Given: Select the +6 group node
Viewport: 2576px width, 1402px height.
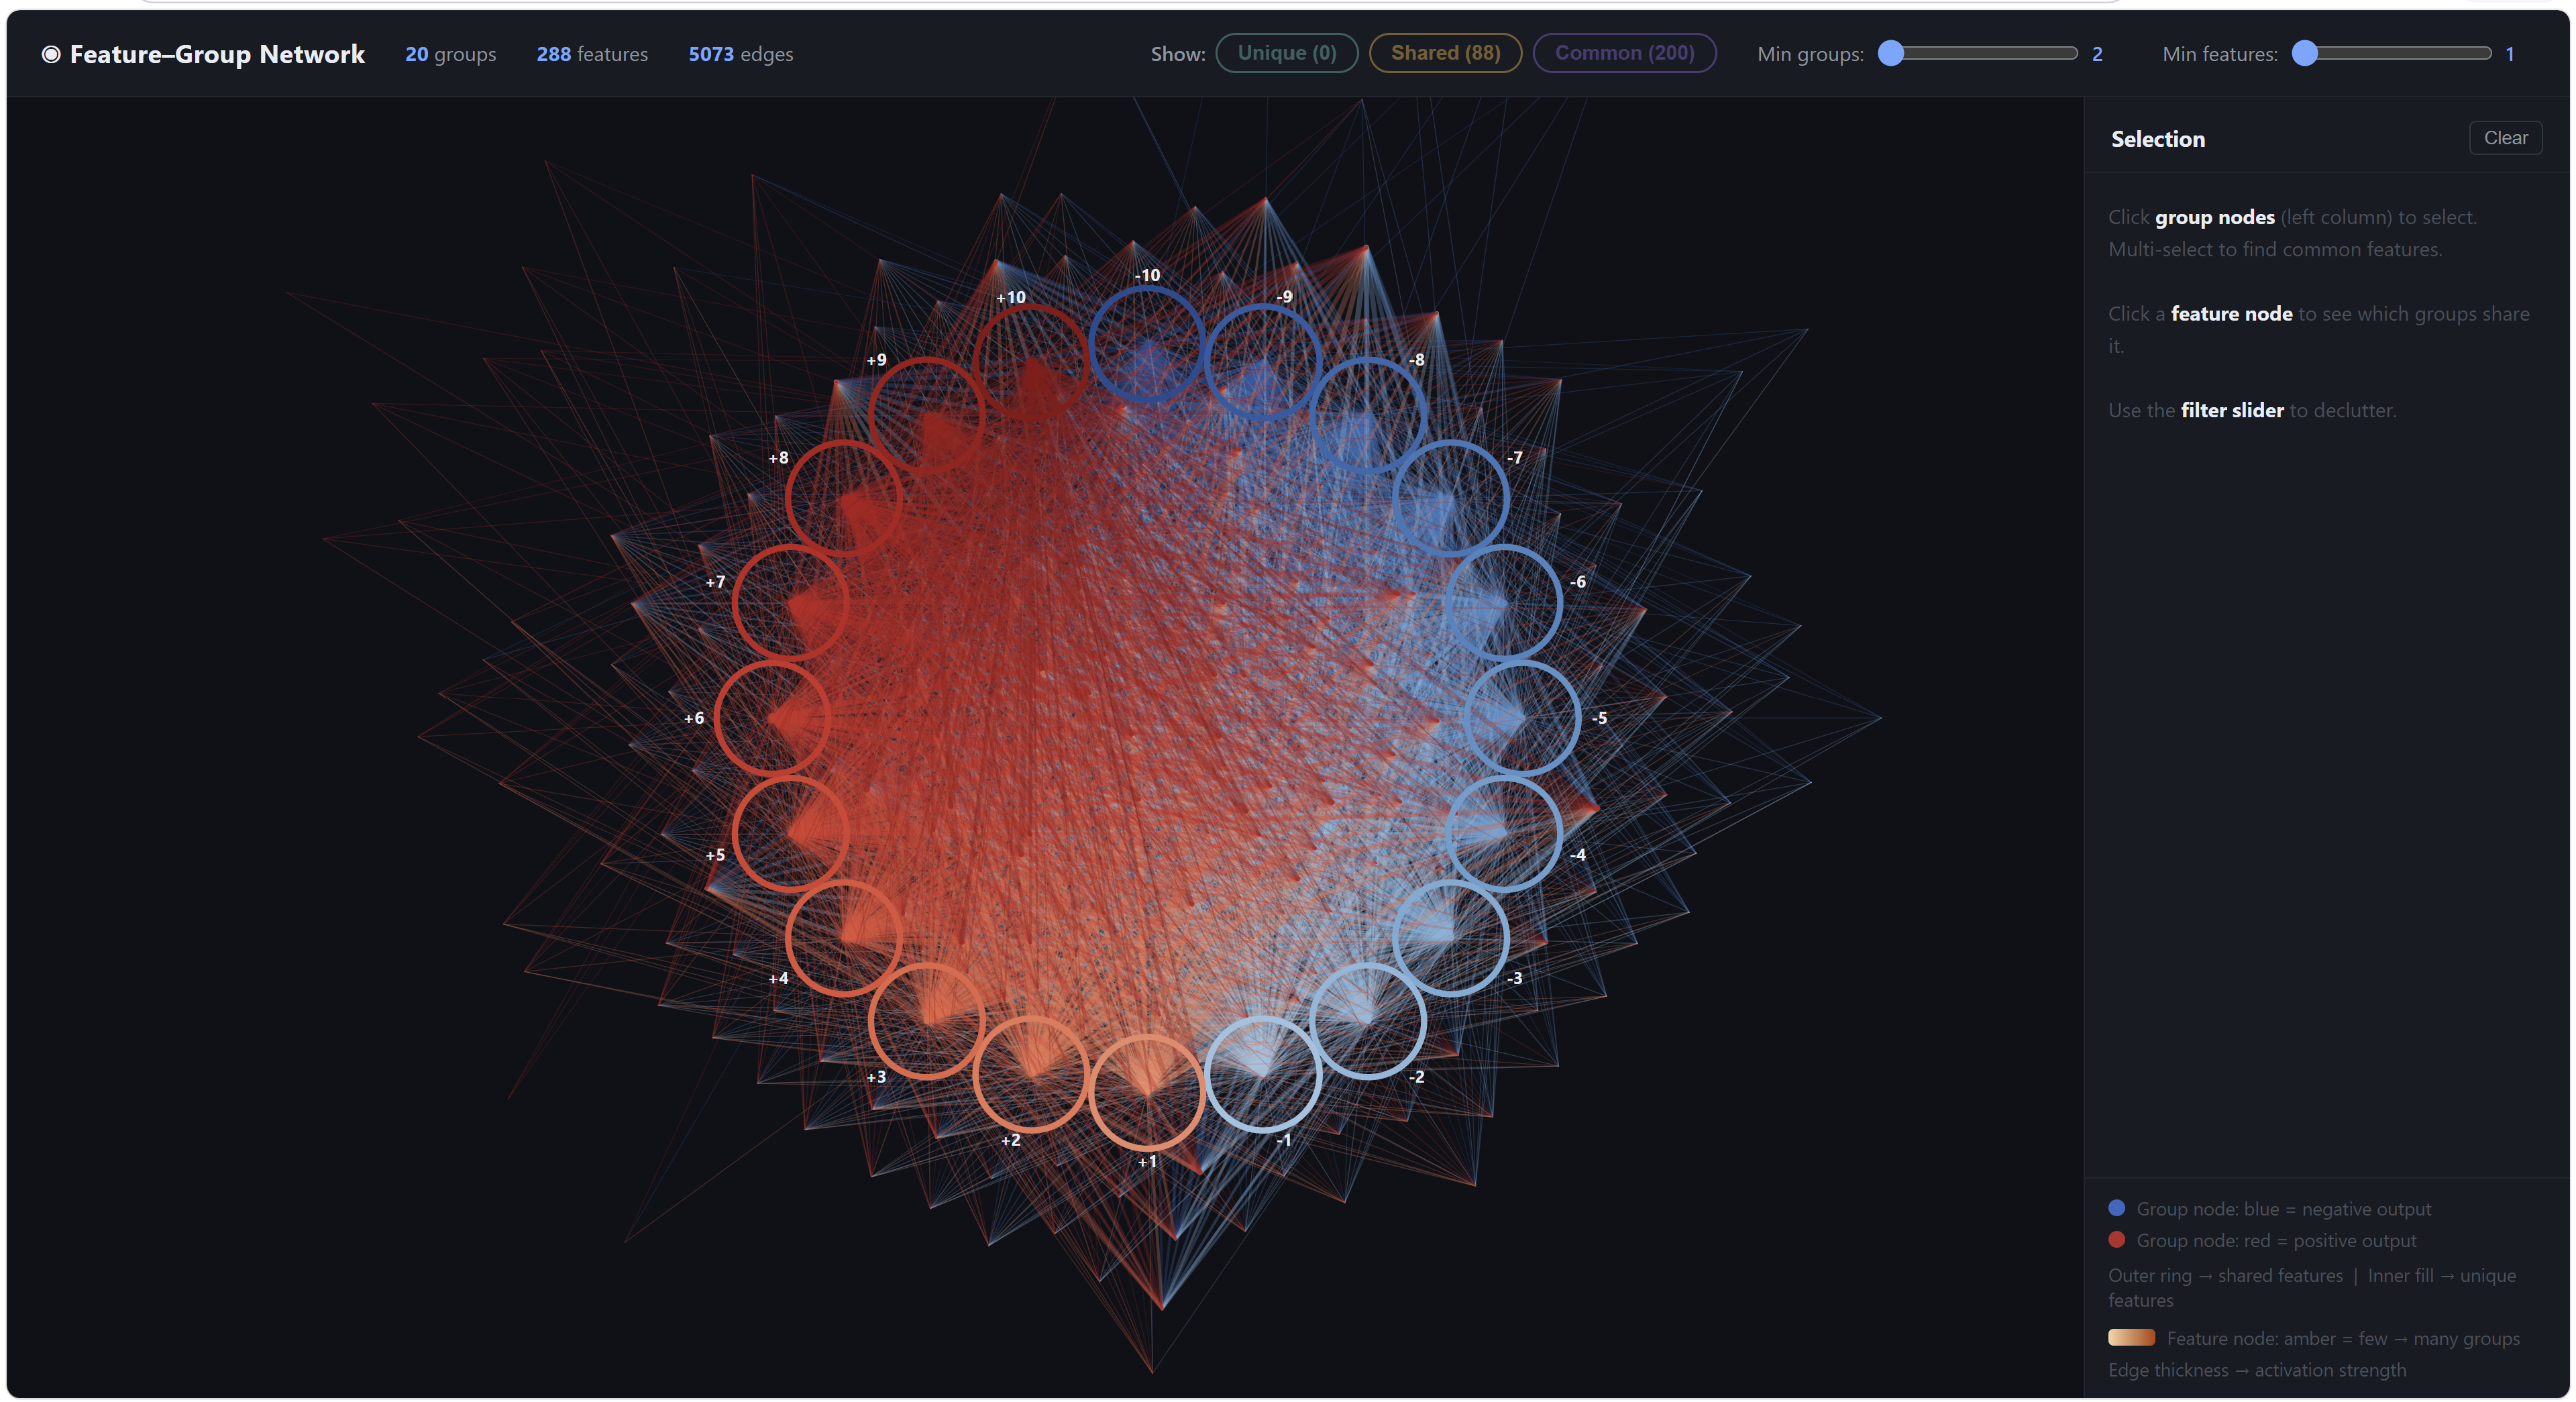Looking at the screenshot, I should [x=772, y=718].
